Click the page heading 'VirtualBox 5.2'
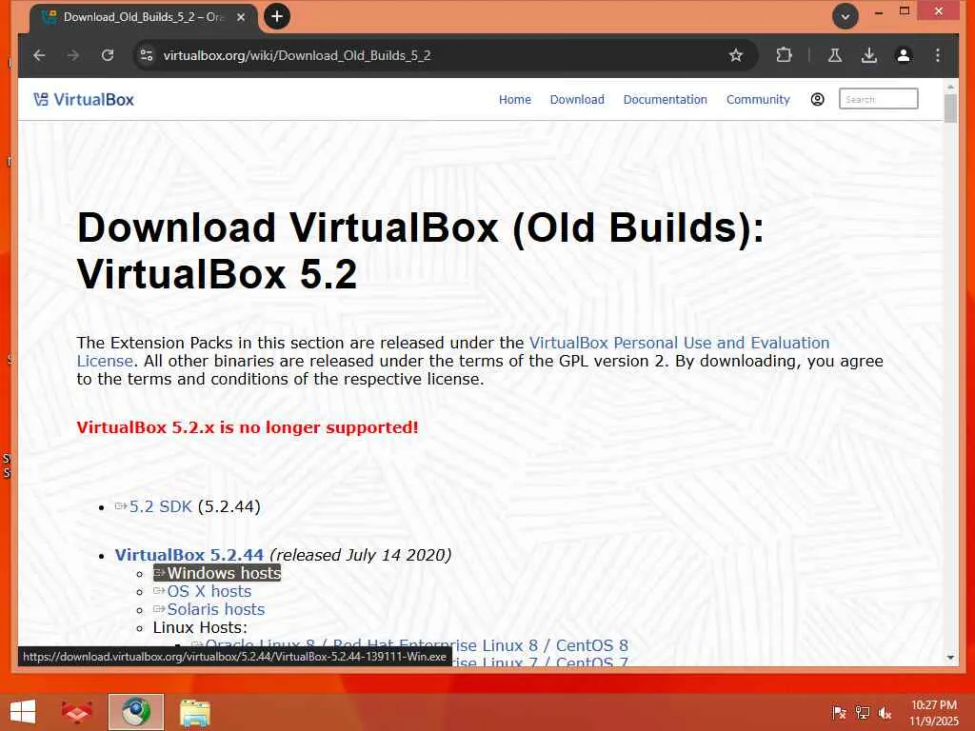Viewport: 975px width, 731px height. (x=217, y=273)
